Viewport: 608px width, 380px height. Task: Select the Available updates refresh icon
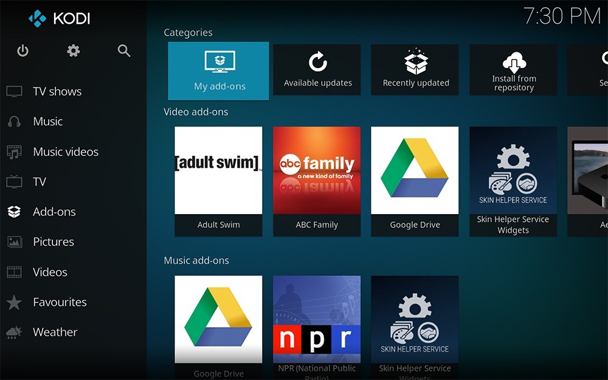(317, 69)
